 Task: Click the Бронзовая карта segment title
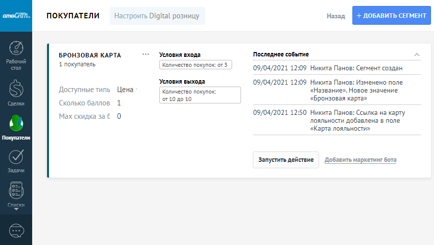[x=90, y=55]
